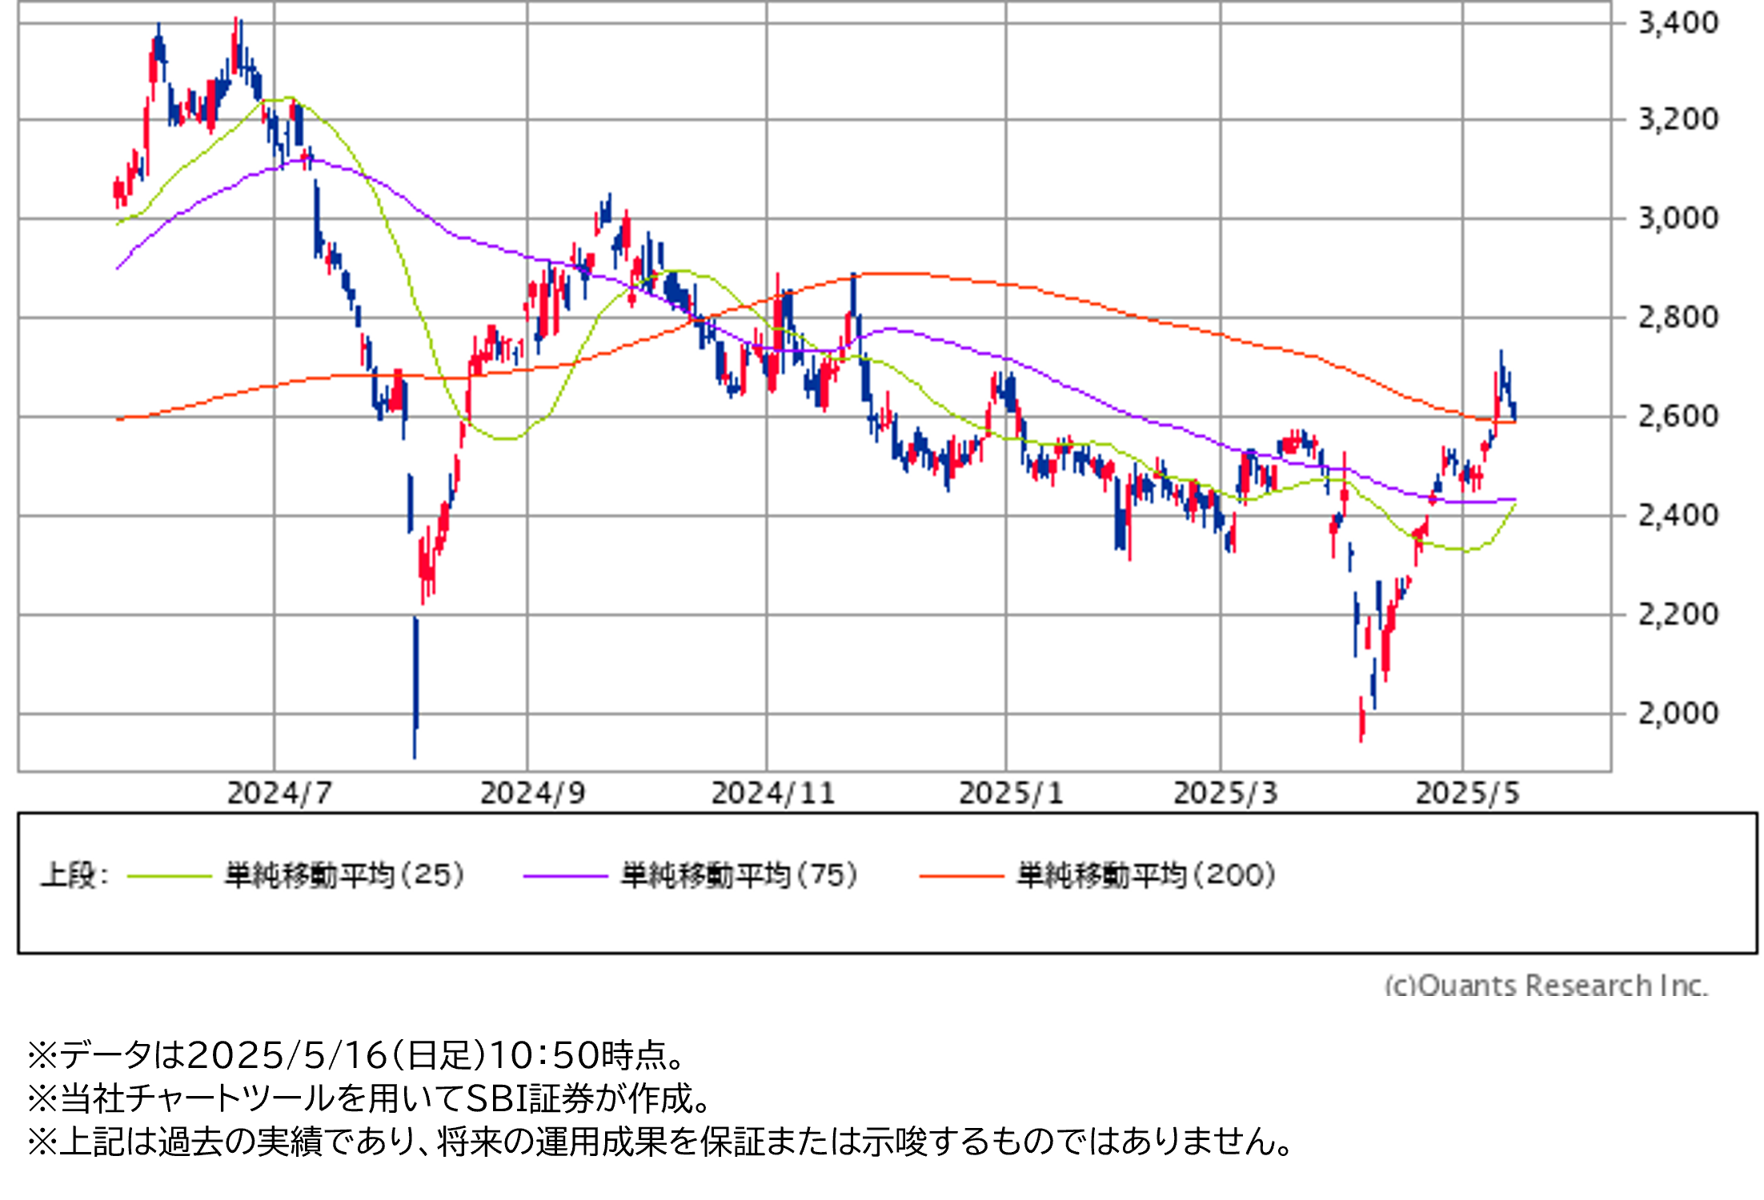
Task: Click the 2025/5 date axis label
Action: click(x=1467, y=794)
